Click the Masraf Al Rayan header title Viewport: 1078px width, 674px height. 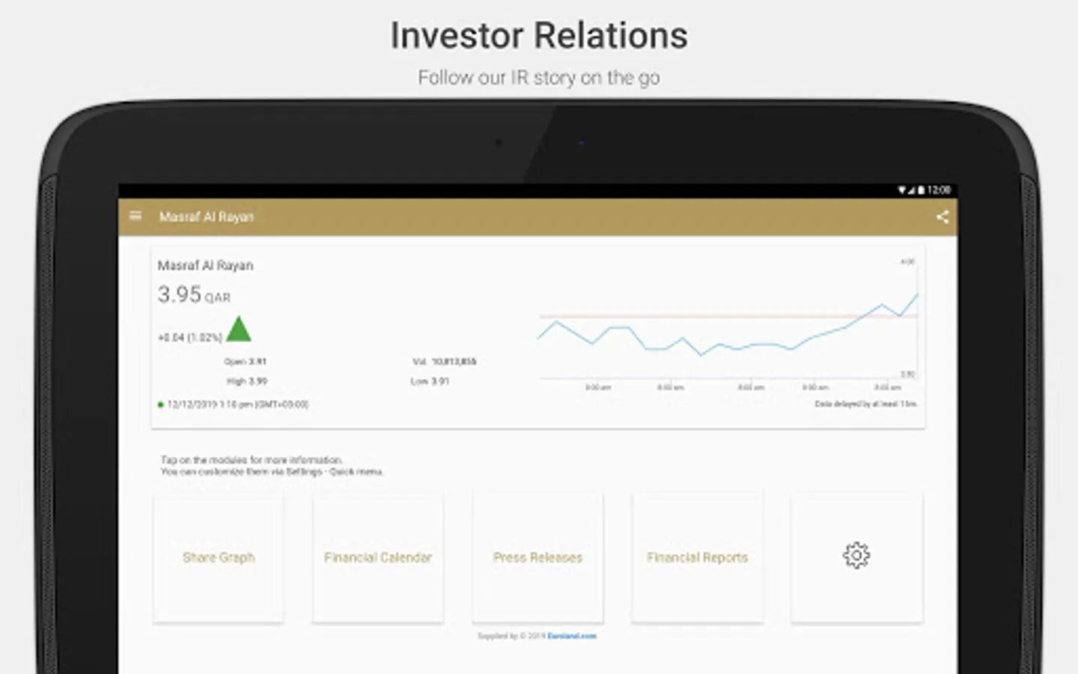pyautogui.click(x=207, y=217)
